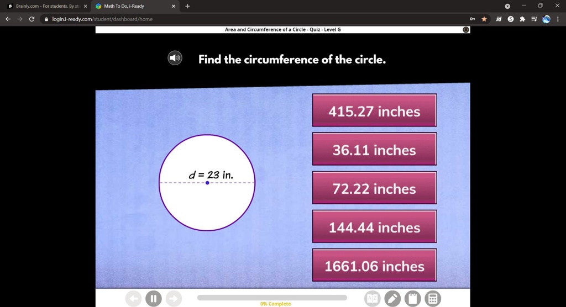The width and height of the screenshot is (566, 307).
Task: Click the circle's center point
Action: pos(207,183)
